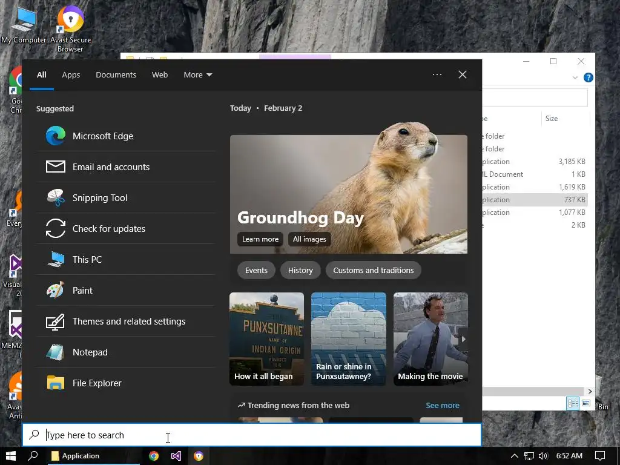Viewport: 620px width, 465px height.
Task: Open My Computer desktop icon
Action: click(x=24, y=24)
